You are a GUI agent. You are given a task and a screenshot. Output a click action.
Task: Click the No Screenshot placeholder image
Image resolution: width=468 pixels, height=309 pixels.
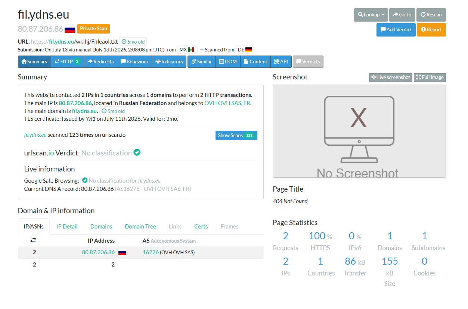point(359,131)
